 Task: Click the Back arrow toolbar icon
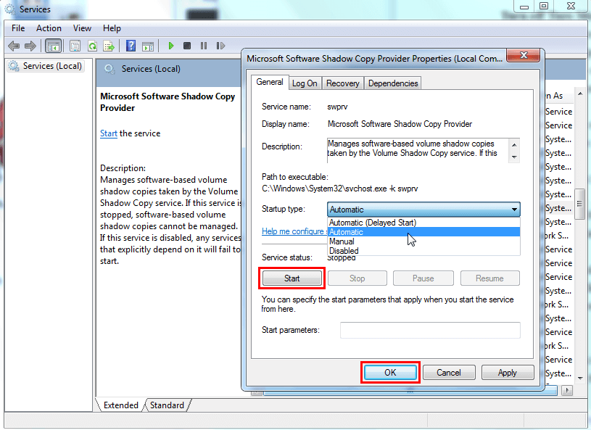pos(14,46)
